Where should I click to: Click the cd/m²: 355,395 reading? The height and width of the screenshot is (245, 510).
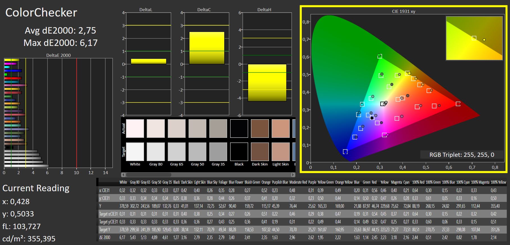(x=29, y=239)
